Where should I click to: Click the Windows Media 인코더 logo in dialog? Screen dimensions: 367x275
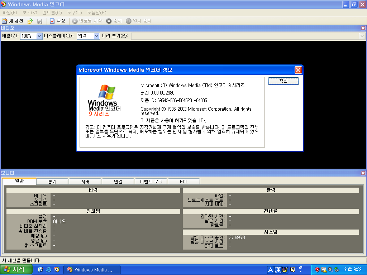[104, 101]
